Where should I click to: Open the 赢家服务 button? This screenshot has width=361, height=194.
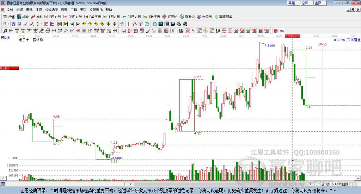(x=223, y=17)
